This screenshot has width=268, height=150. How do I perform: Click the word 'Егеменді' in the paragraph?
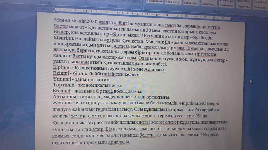[195, 49]
